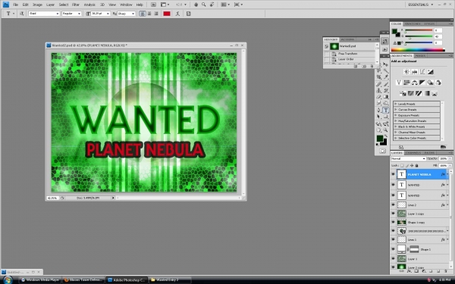Select the Magic Wand tool

386,70
